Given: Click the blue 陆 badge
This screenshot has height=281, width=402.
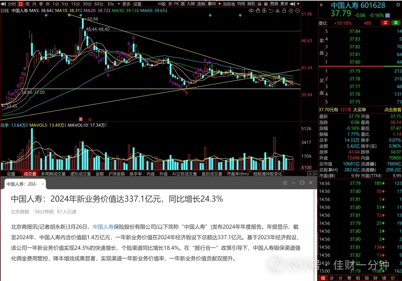Looking at the screenshot, I should [387, 15].
